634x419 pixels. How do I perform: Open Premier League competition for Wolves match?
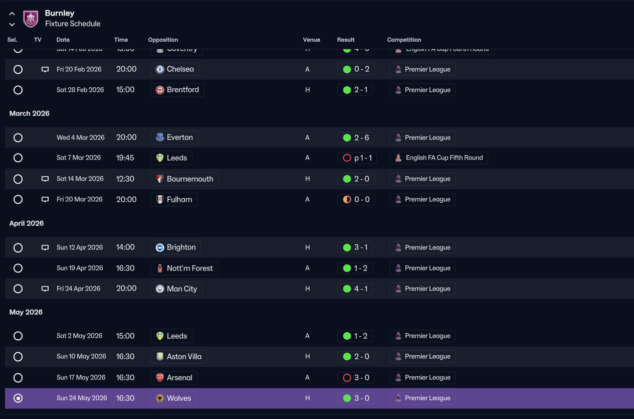422,398
